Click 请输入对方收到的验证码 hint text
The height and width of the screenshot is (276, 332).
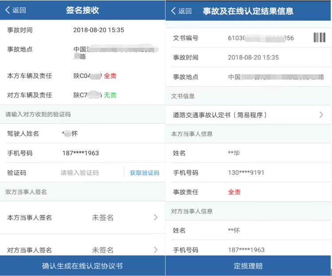(38, 115)
